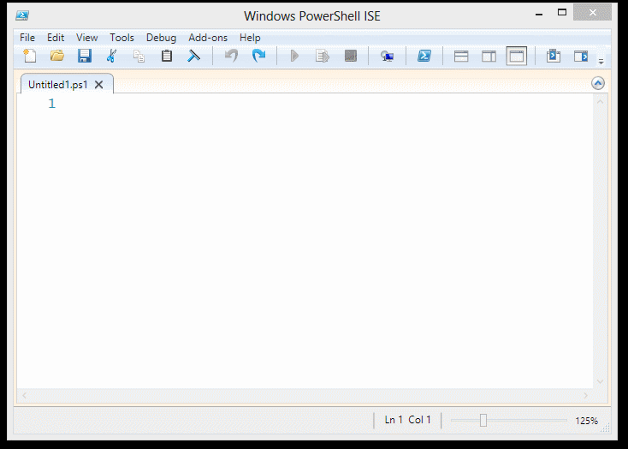Click the Cut scissors icon

(x=111, y=57)
